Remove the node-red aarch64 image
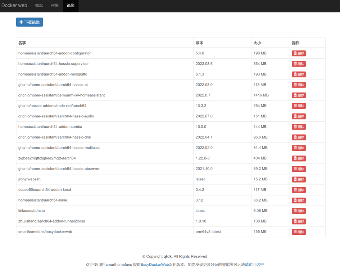This screenshot has height=270, width=340. [x=299, y=106]
